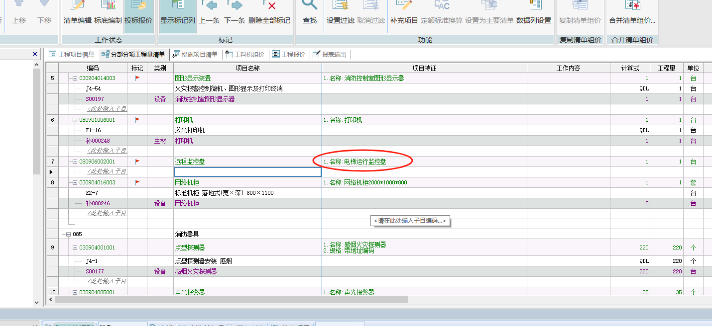Screen dimensions: 712x326
Task: Select 标准机柜 落地式 name cell
Action: pos(247,193)
